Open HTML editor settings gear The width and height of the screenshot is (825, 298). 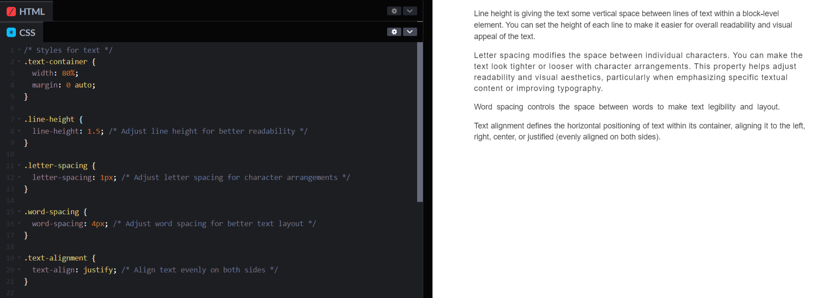(x=394, y=11)
